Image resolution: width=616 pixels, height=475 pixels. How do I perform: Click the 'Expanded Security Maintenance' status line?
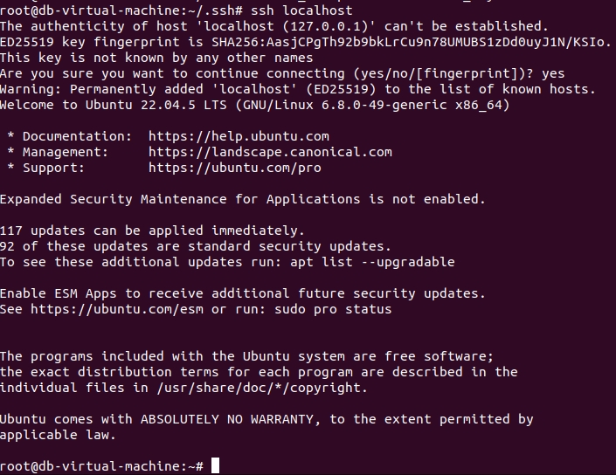coord(242,199)
